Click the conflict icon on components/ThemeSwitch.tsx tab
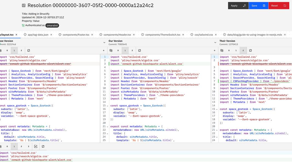 pos(142,34)
